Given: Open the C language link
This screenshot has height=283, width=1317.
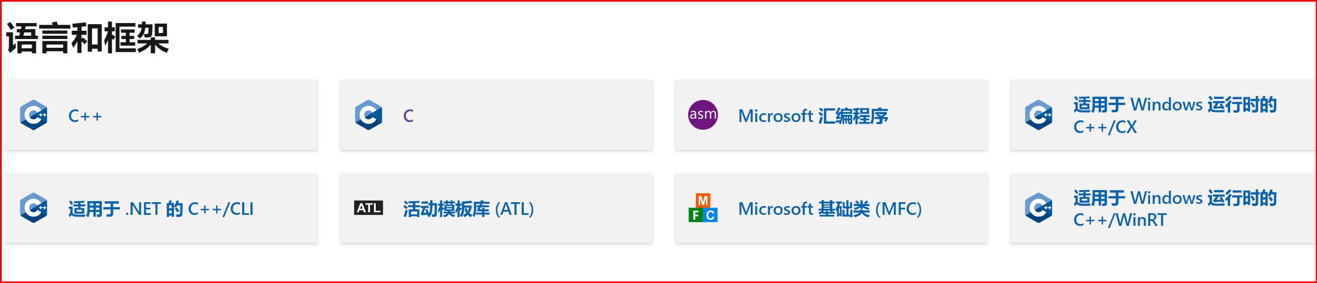Looking at the screenshot, I should coord(408,116).
